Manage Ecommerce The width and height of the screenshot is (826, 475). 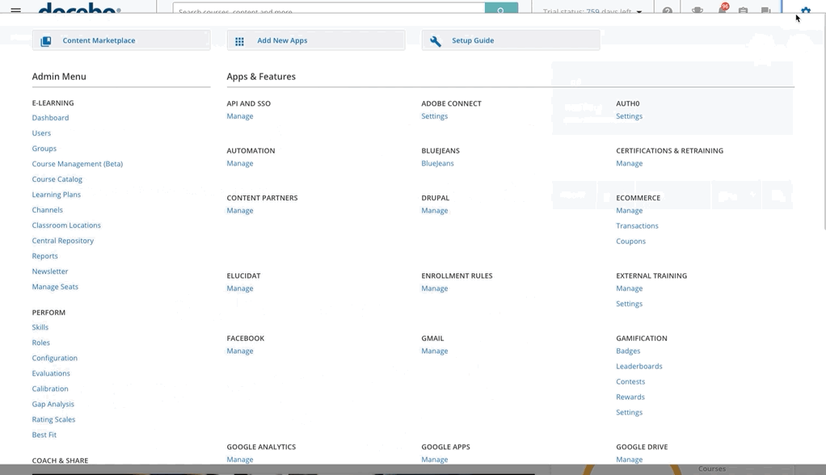tap(630, 211)
